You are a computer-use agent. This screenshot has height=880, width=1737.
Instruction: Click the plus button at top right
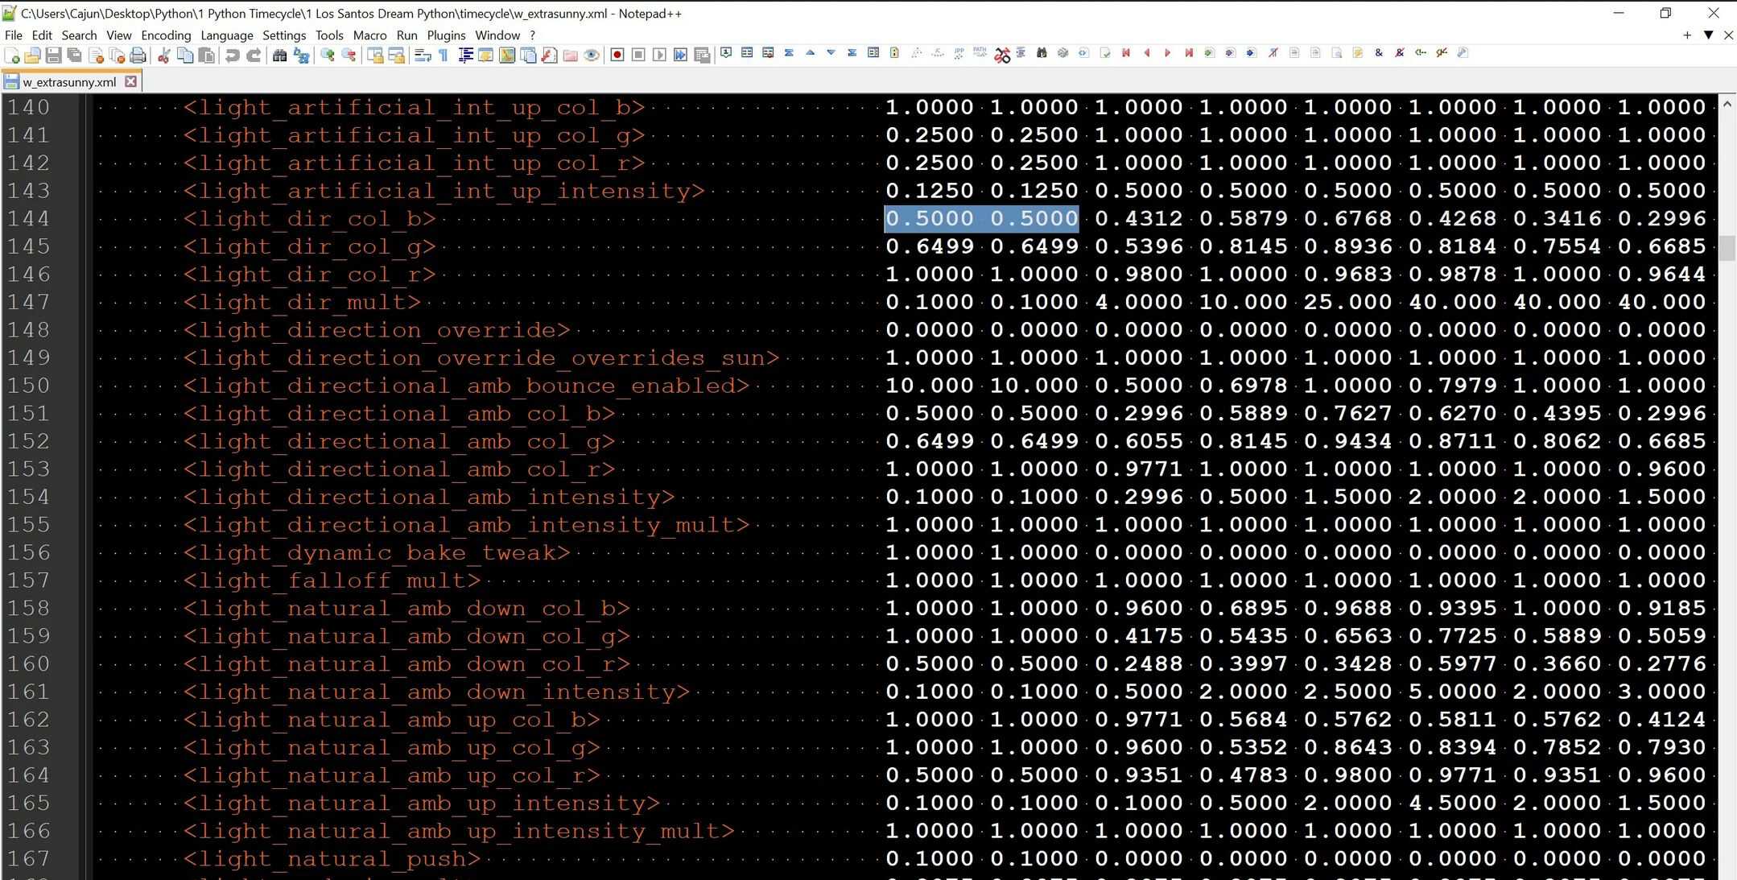coord(1687,35)
